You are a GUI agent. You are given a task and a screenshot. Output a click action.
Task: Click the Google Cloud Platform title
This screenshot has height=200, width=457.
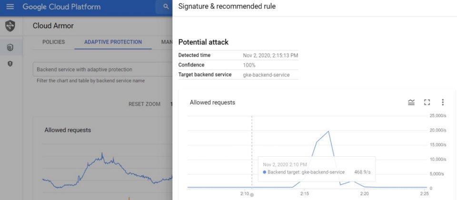pyautogui.click(x=61, y=6)
